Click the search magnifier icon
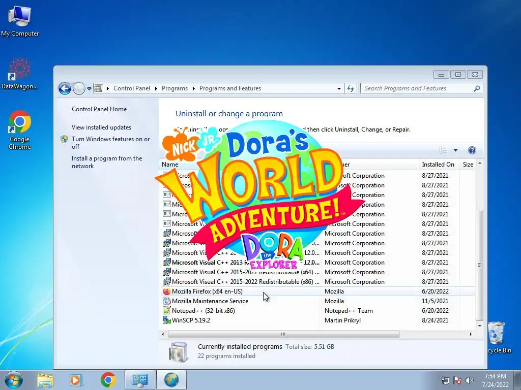The height and width of the screenshot is (390, 521). pyautogui.click(x=477, y=88)
